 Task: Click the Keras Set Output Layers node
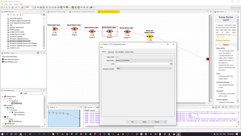pyautogui.click(x=150, y=36)
